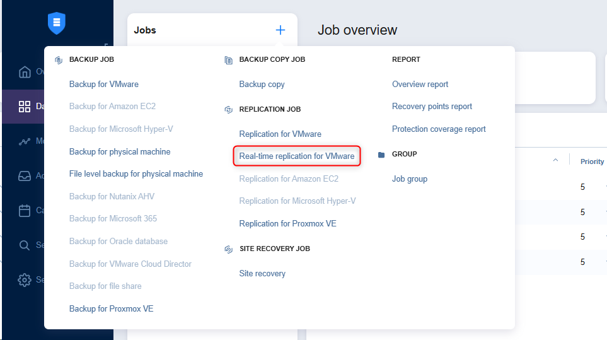Click the sort arrow beside Priority column
Image resolution: width=607 pixels, height=340 pixels.
[x=555, y=161]
